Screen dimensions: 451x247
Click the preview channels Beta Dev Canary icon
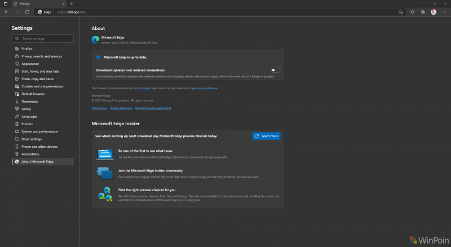point(105,195)
